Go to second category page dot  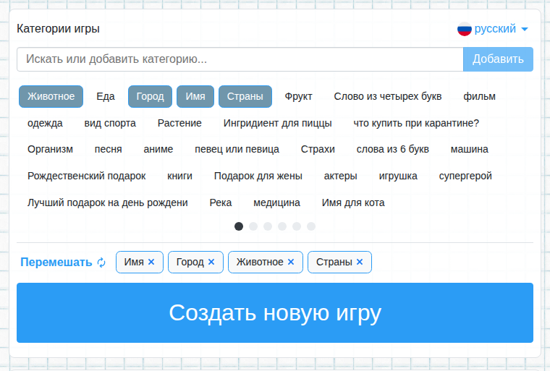coord(253,226)
